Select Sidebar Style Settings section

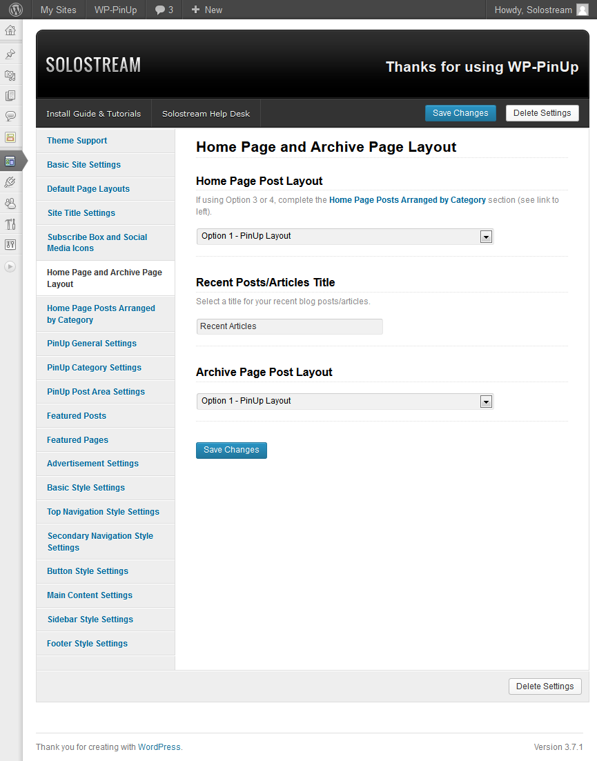(106, 620)
